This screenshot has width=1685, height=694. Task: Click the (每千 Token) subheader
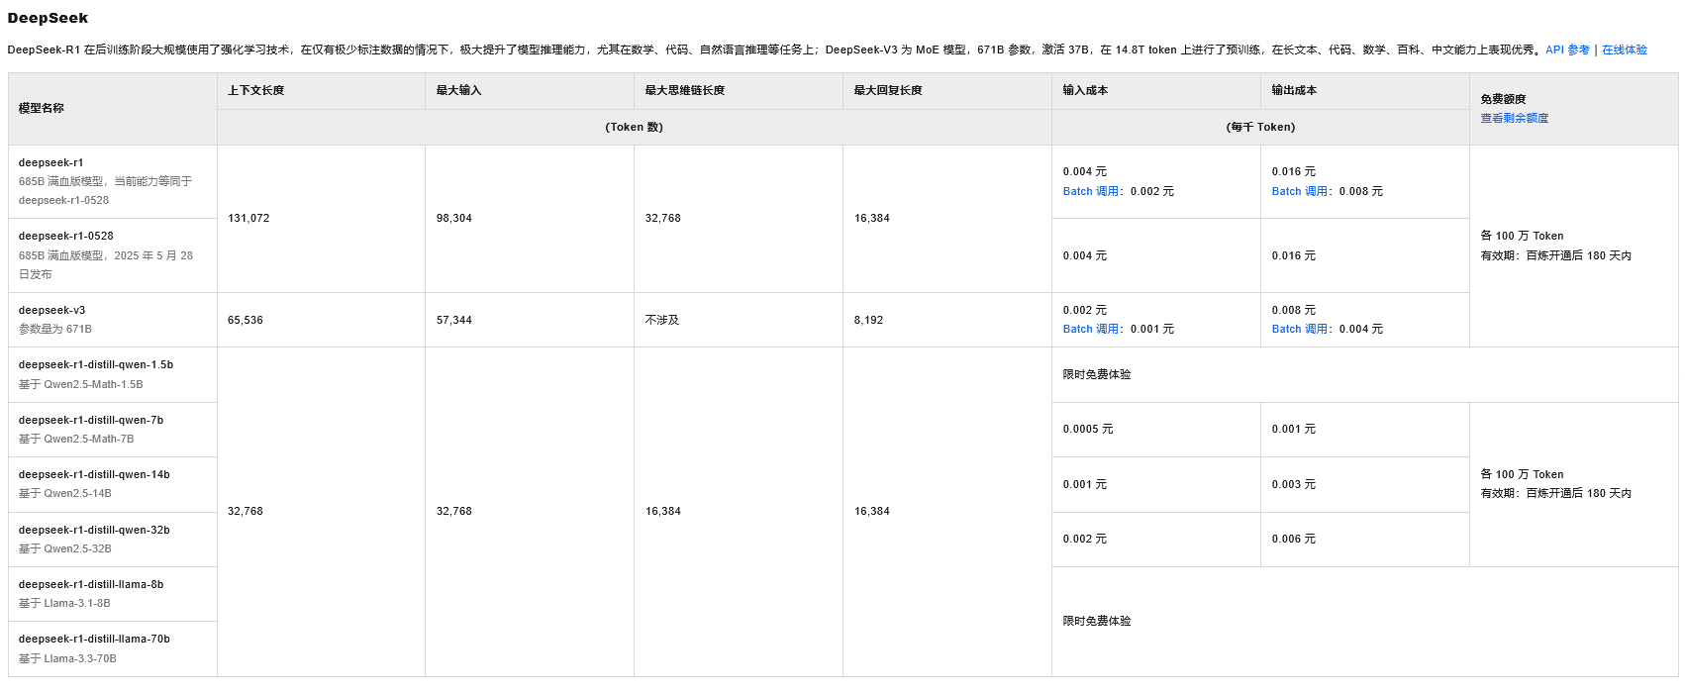[x=1260, y=127]
